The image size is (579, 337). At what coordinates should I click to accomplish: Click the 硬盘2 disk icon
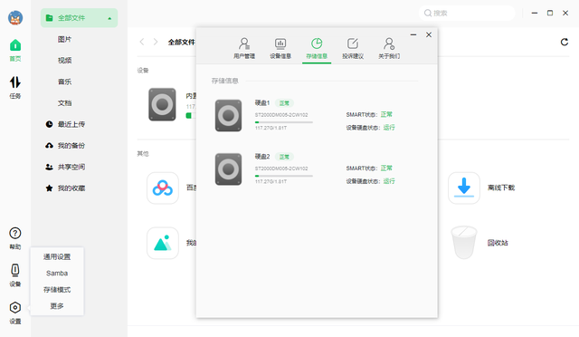coord(228,169)
